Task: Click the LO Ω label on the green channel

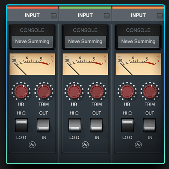Action: [74, 138]
